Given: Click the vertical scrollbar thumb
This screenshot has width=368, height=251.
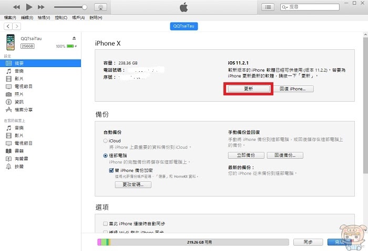Looking at the screenshot, I should [x=365, y=105].
